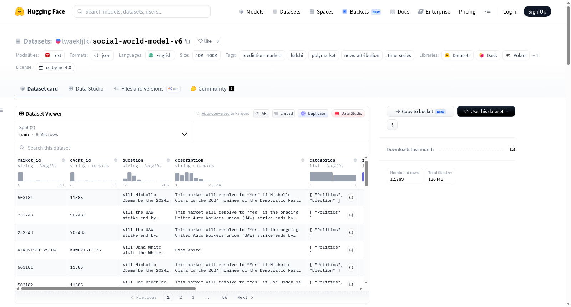
Task: Open the Community tab
Action: [213, 89]
